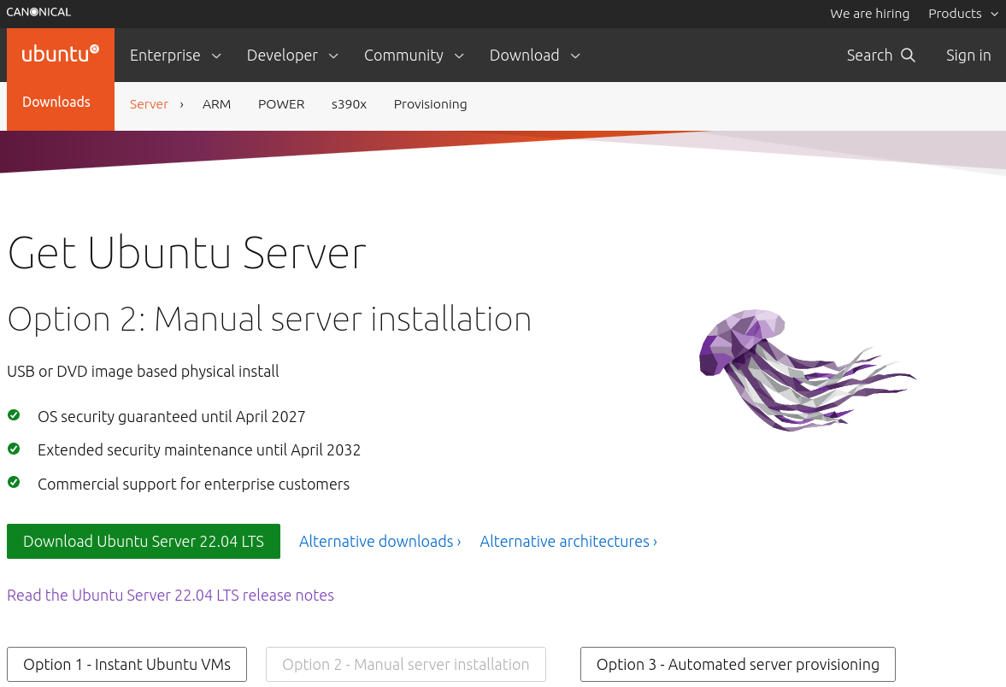The height and width of the screenshot is (687, 1006).
Task: Switch to the s390x downloads tab
Action: point(349,104)
